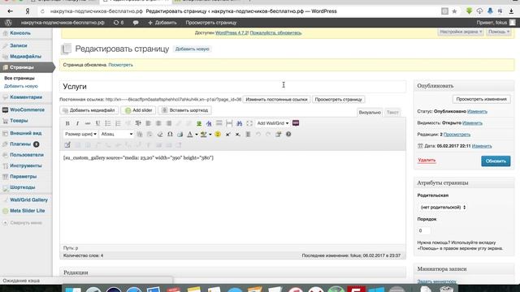Switch the editor to fullscreen mode
This screenshot has width=520, height=292.
pyautogui.click(x=249, y=123)
